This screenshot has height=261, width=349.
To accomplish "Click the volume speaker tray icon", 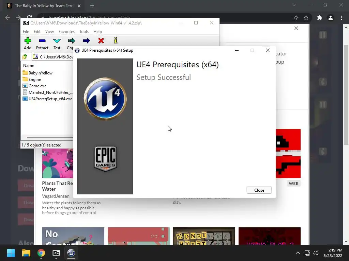I will point(316,253).
